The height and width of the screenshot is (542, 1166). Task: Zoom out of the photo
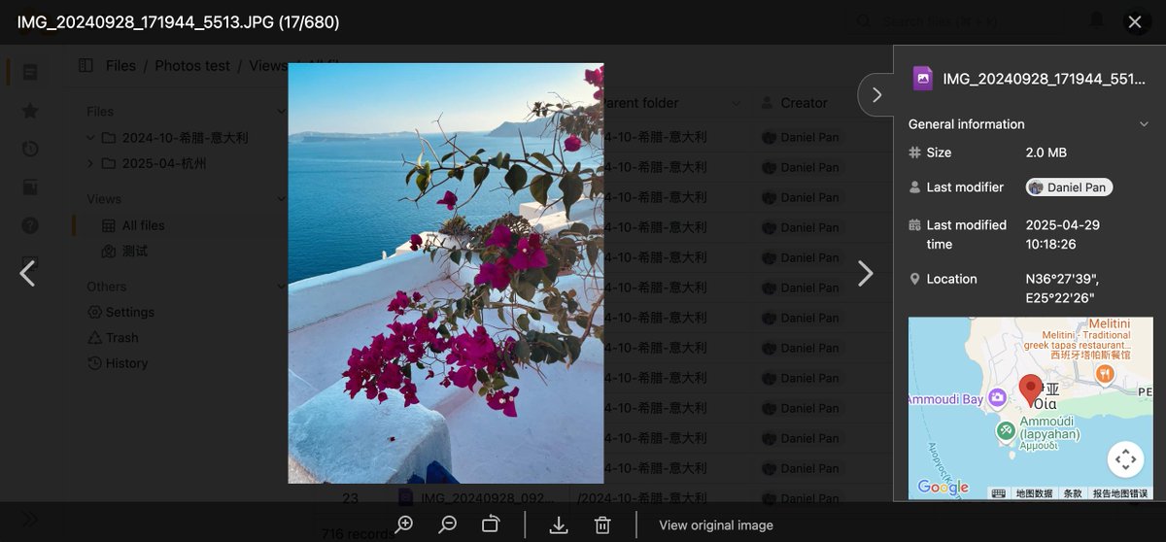[447, 525]
